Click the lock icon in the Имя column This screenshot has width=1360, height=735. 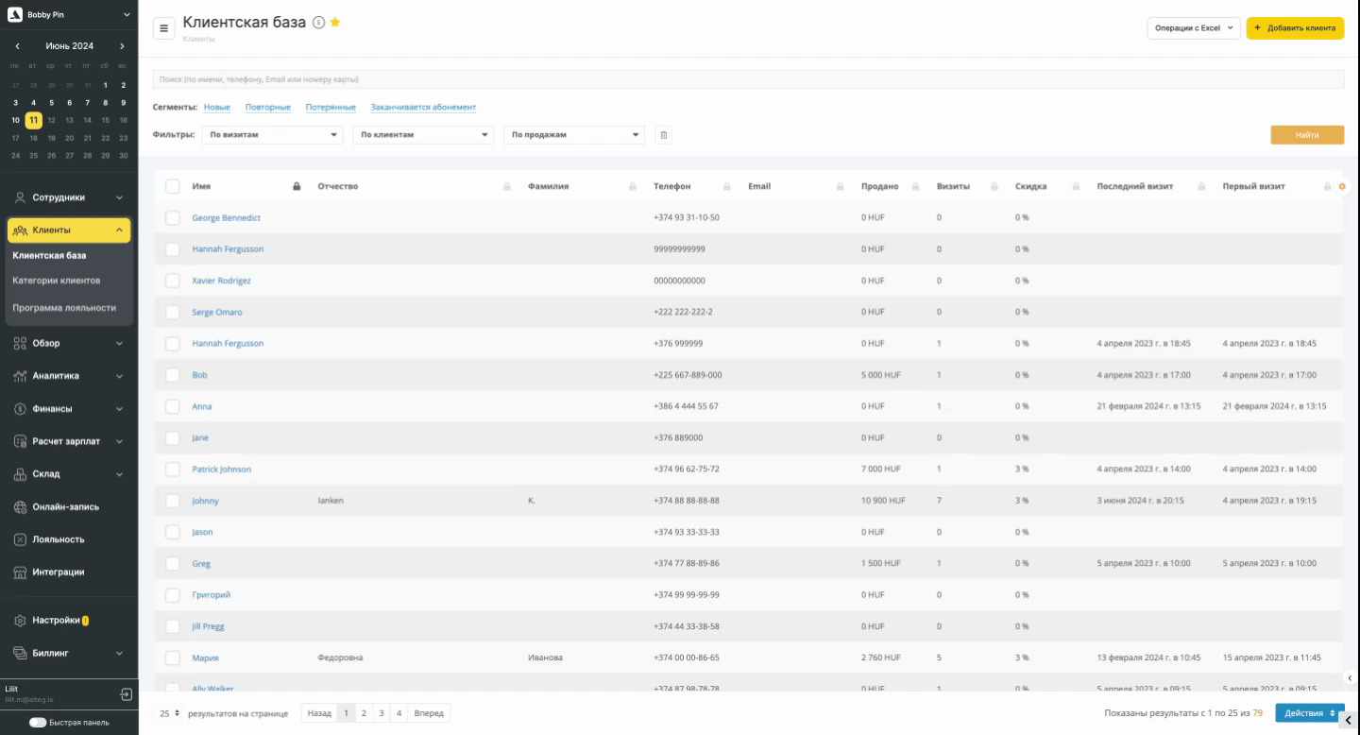point(297,186)
